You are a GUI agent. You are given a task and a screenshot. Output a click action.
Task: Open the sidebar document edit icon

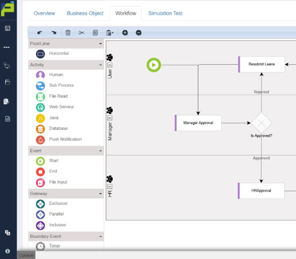pos(6,101)
